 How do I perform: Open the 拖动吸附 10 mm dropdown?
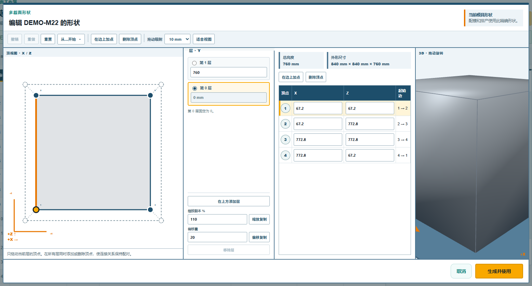(177, 39)
